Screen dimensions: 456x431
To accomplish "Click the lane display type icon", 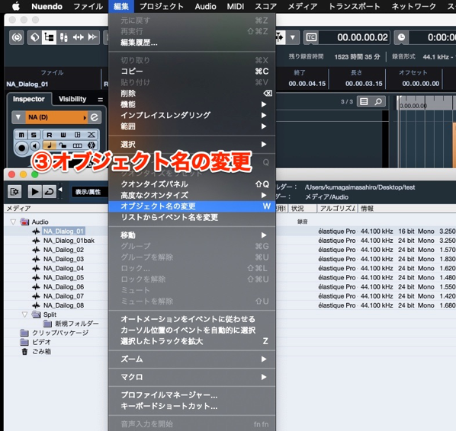I will click(x=77, y=145).
